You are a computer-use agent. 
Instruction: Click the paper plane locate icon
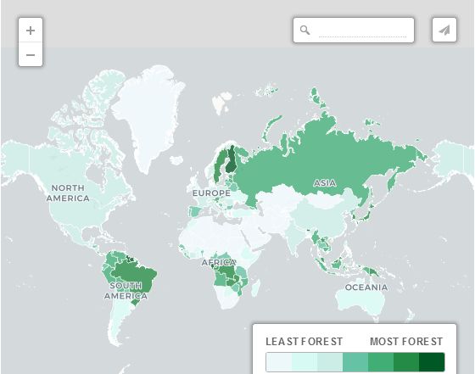(x=444, y=30)
